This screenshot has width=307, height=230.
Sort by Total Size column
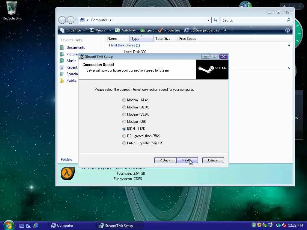(x=165, y=39)
